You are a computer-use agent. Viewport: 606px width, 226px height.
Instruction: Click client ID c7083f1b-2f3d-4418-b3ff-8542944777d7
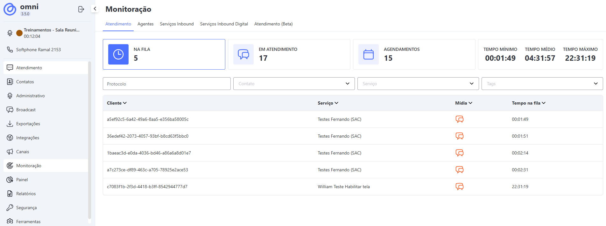pyautogui.click(x=147, y=187)
